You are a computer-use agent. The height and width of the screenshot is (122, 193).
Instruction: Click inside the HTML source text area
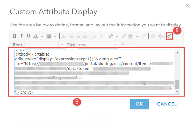(94, 72)
